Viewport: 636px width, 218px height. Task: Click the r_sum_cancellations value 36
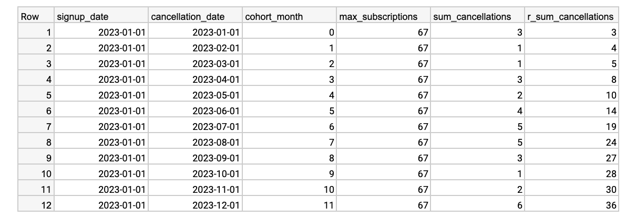coord(571,205)
